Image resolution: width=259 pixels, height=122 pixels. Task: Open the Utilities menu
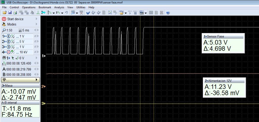coord(81,7)
